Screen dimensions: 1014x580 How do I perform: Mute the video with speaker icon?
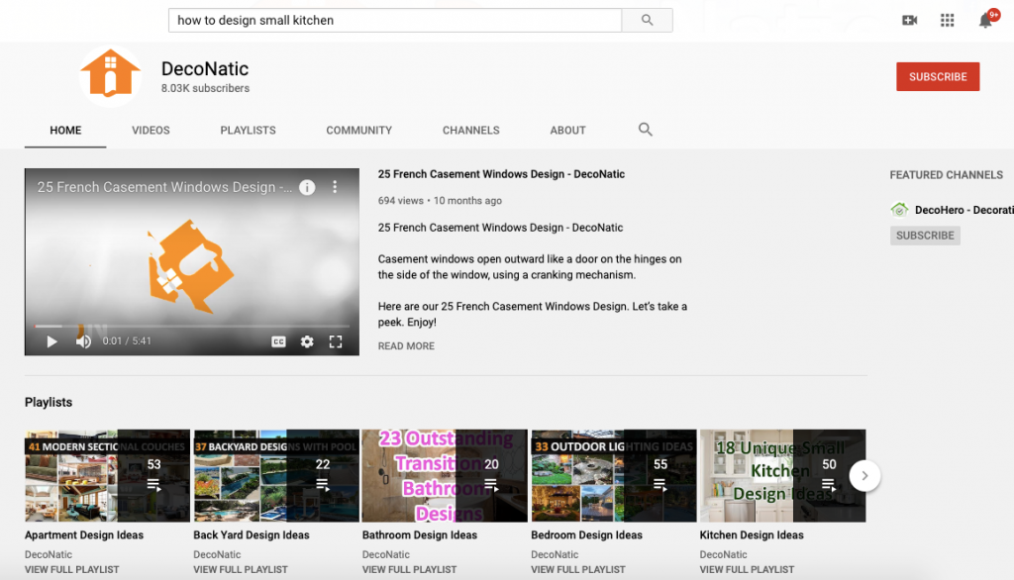coord(83,341)
